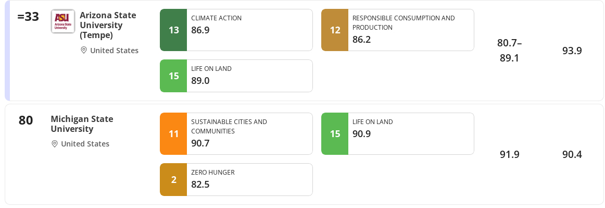605x208 pixels.
Task: Open Climate Action 86.9 score card
Action: coord(236,30)
